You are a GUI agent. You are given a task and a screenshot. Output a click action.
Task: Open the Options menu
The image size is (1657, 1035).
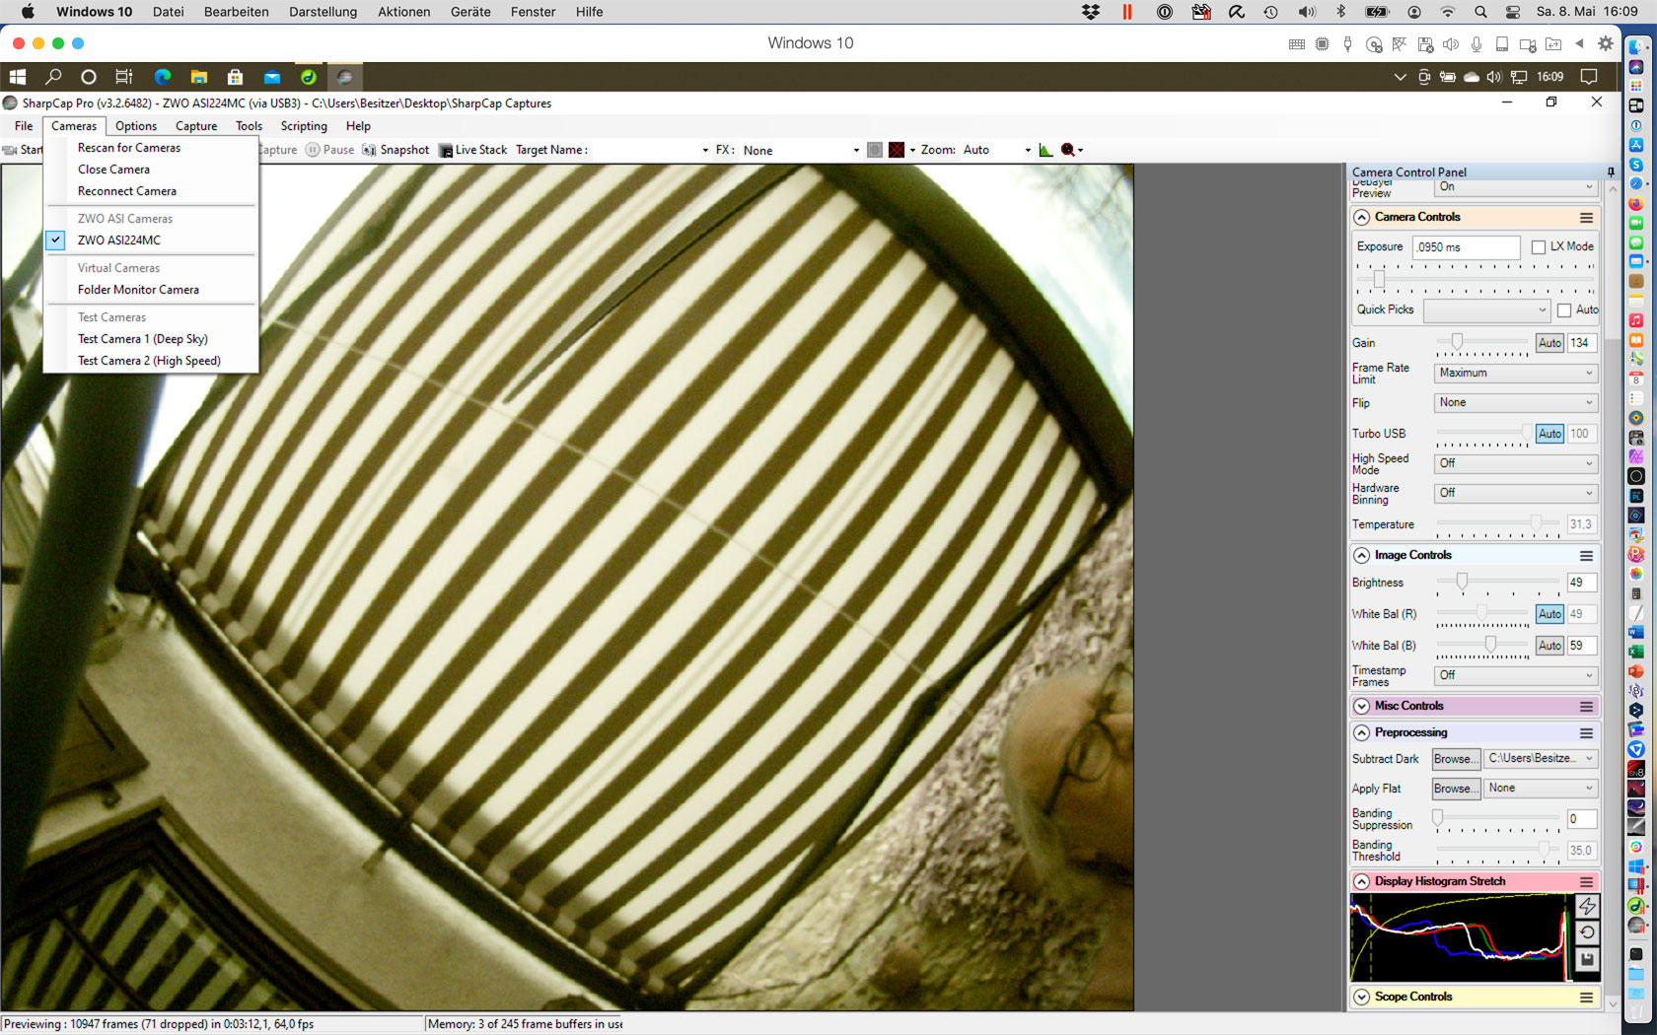[x=136, y=126]
